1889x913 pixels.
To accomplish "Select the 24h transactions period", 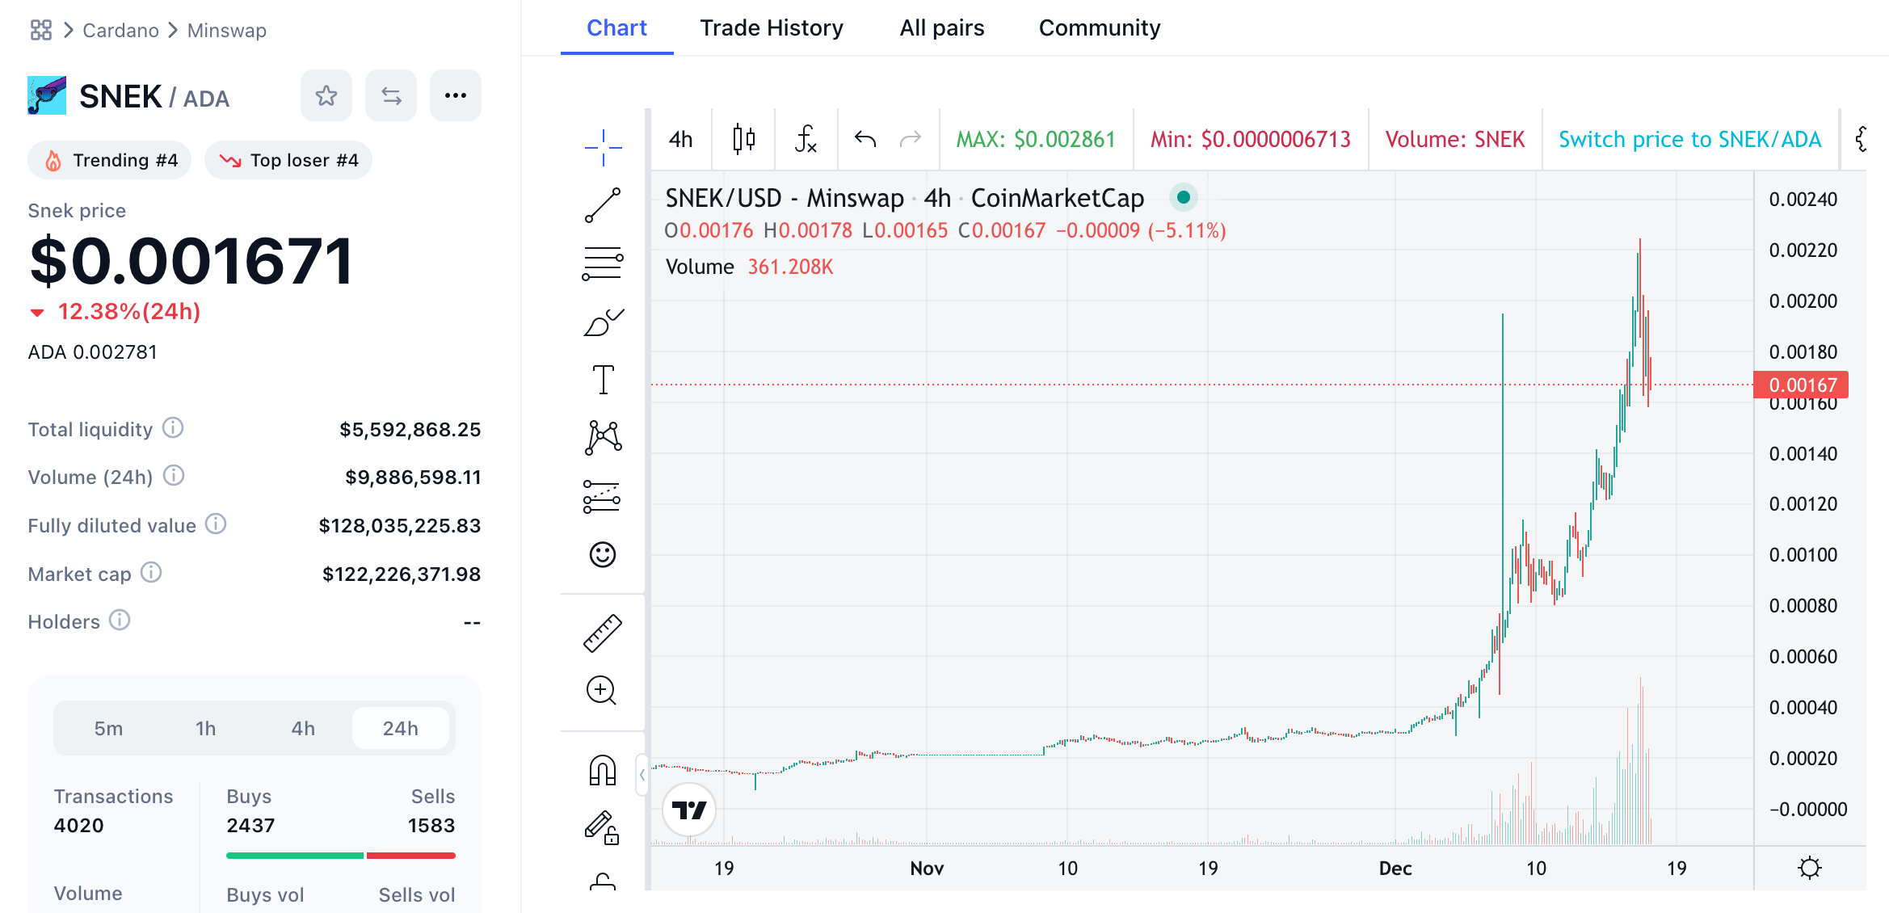I will click(400, 728).
